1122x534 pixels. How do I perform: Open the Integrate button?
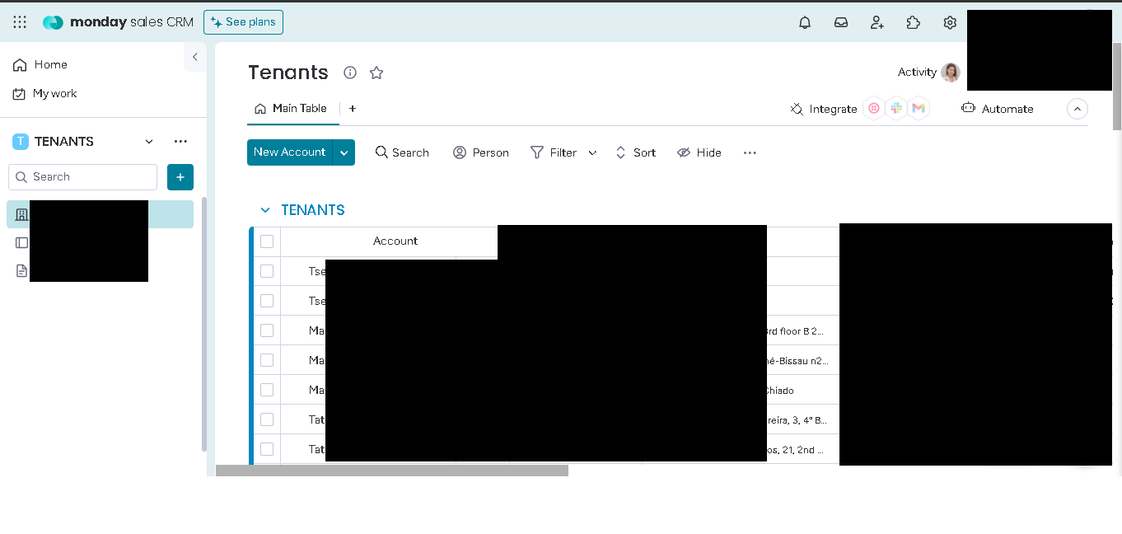point(824,109)
